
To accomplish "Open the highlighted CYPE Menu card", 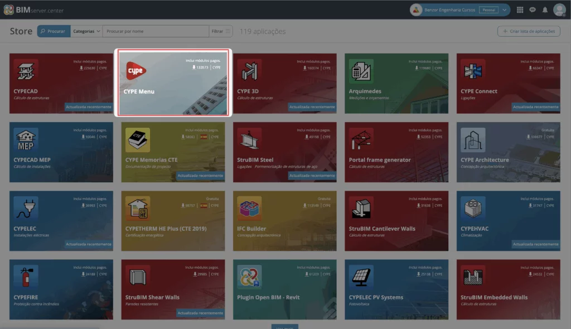I will click(x=173, y=83).
